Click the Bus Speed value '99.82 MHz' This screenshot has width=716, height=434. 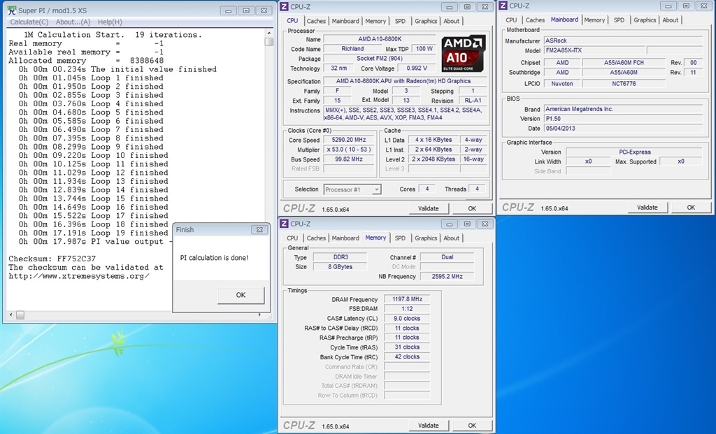(x=349, y=159)
